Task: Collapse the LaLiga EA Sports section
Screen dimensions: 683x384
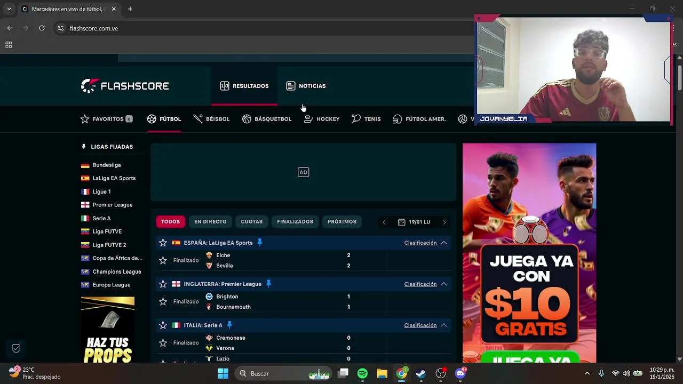Action: point(444,243)
